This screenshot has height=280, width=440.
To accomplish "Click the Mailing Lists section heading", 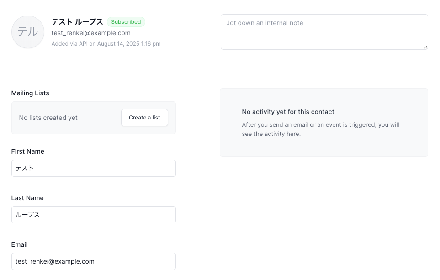I will 30,93.
